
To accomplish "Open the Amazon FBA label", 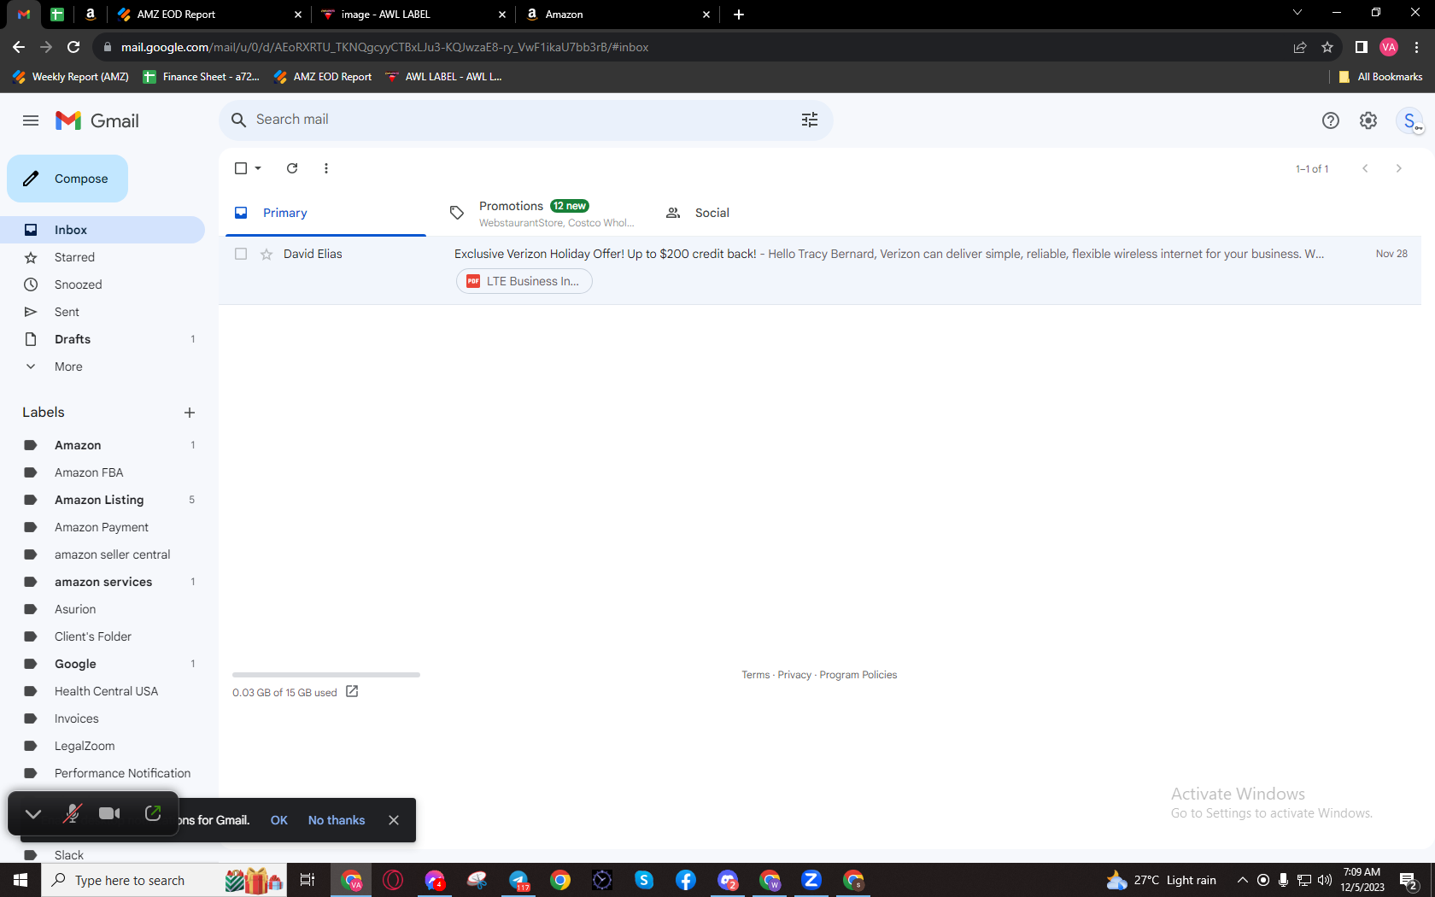I will coord(102,472).
